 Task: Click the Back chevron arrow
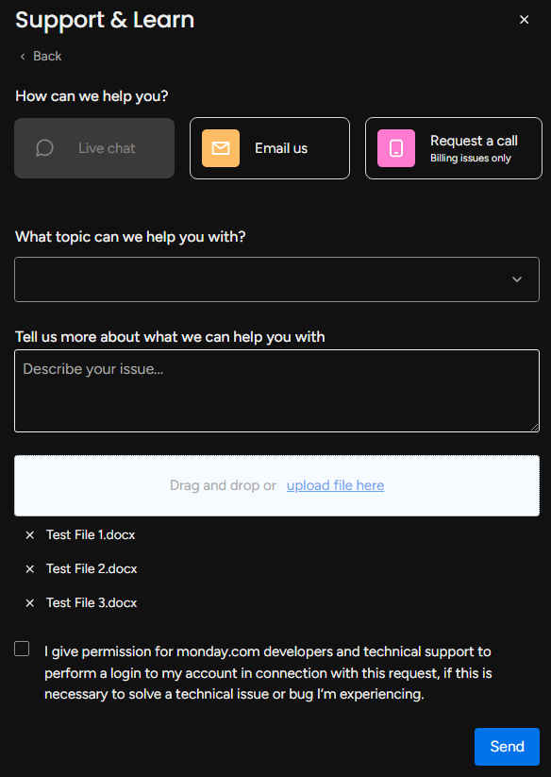pyautogui.click(x=23, y=57)
